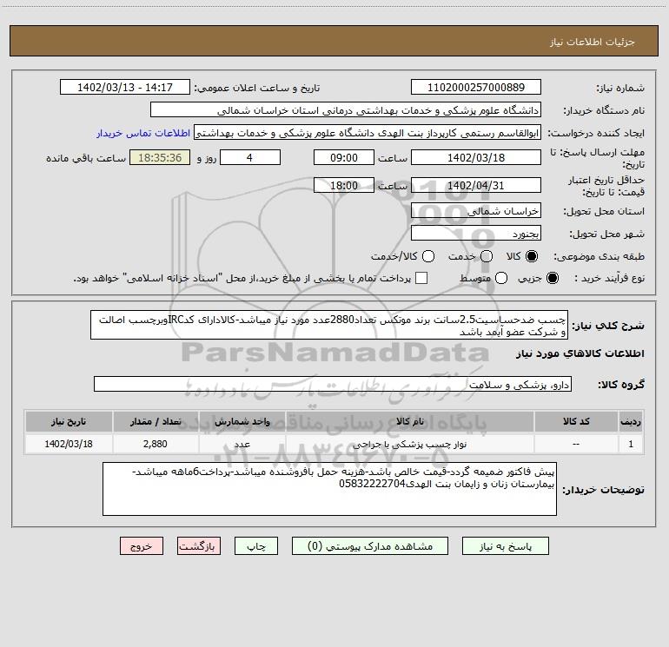Click the announcement date field 1402/03/13 - 14:17
669x647 pixels.
(x=124, y=87)
